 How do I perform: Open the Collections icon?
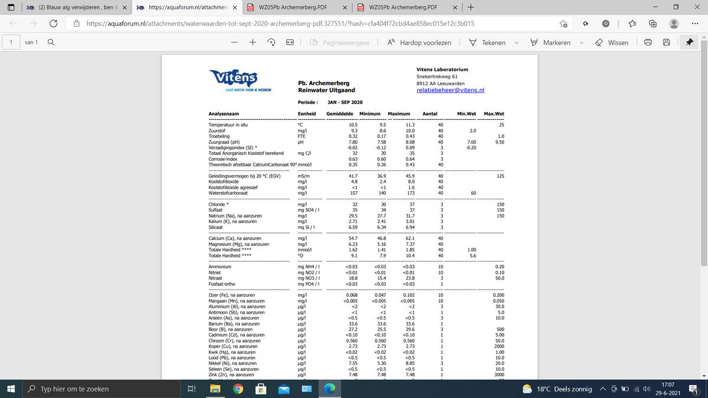(653, 24)
